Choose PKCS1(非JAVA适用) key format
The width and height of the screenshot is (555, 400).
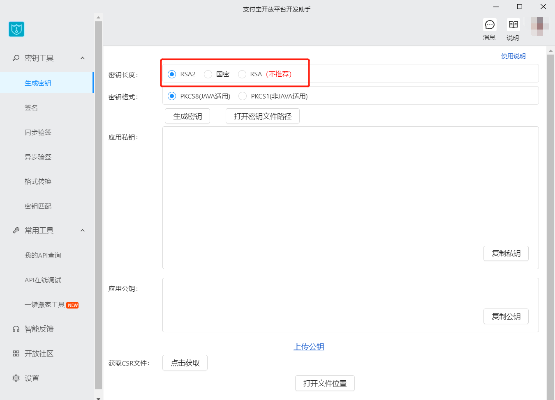[243, 96]
